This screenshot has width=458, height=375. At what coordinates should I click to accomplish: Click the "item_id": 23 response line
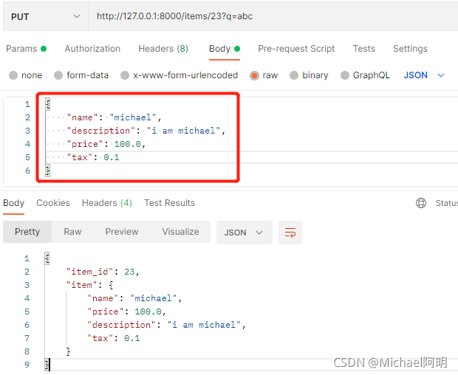[103, 272]
